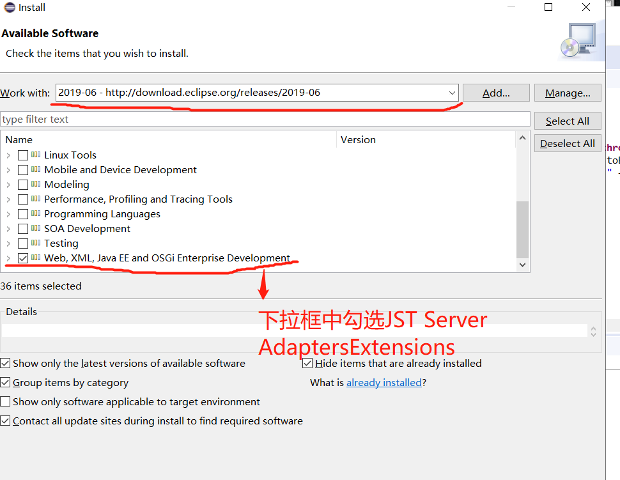620x480 pixels.
Task: Click the install wizard computer and disc image
Action: coord(579,40)
